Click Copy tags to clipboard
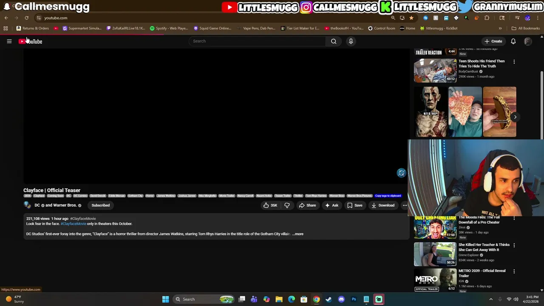This screenshot has height=306, width=544. tap(388, 196)
